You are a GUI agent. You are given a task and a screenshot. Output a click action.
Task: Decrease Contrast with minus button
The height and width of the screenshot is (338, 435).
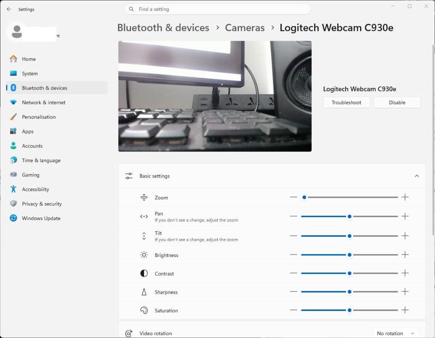pyautogui.click(x=294, y=274)
